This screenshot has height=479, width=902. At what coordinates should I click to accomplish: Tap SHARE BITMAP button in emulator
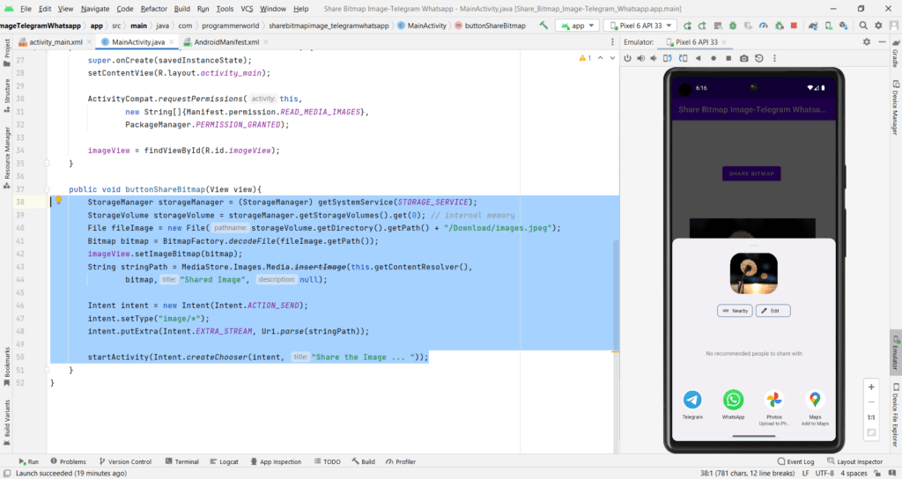click(x=751, y=173)
